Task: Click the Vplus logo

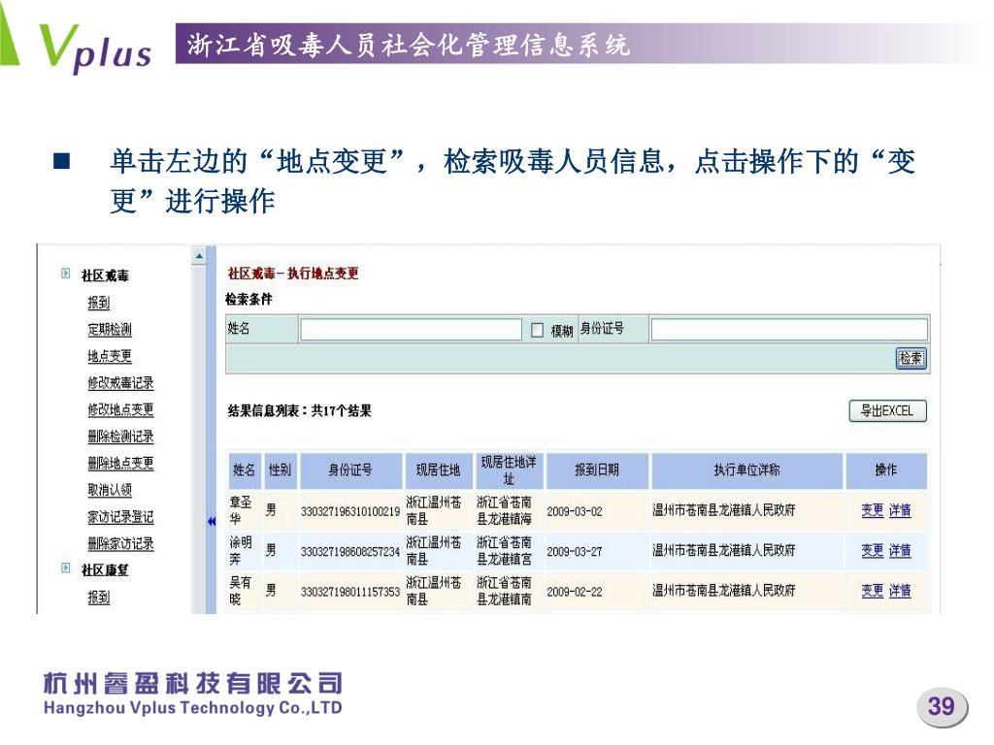Action: 95,48
